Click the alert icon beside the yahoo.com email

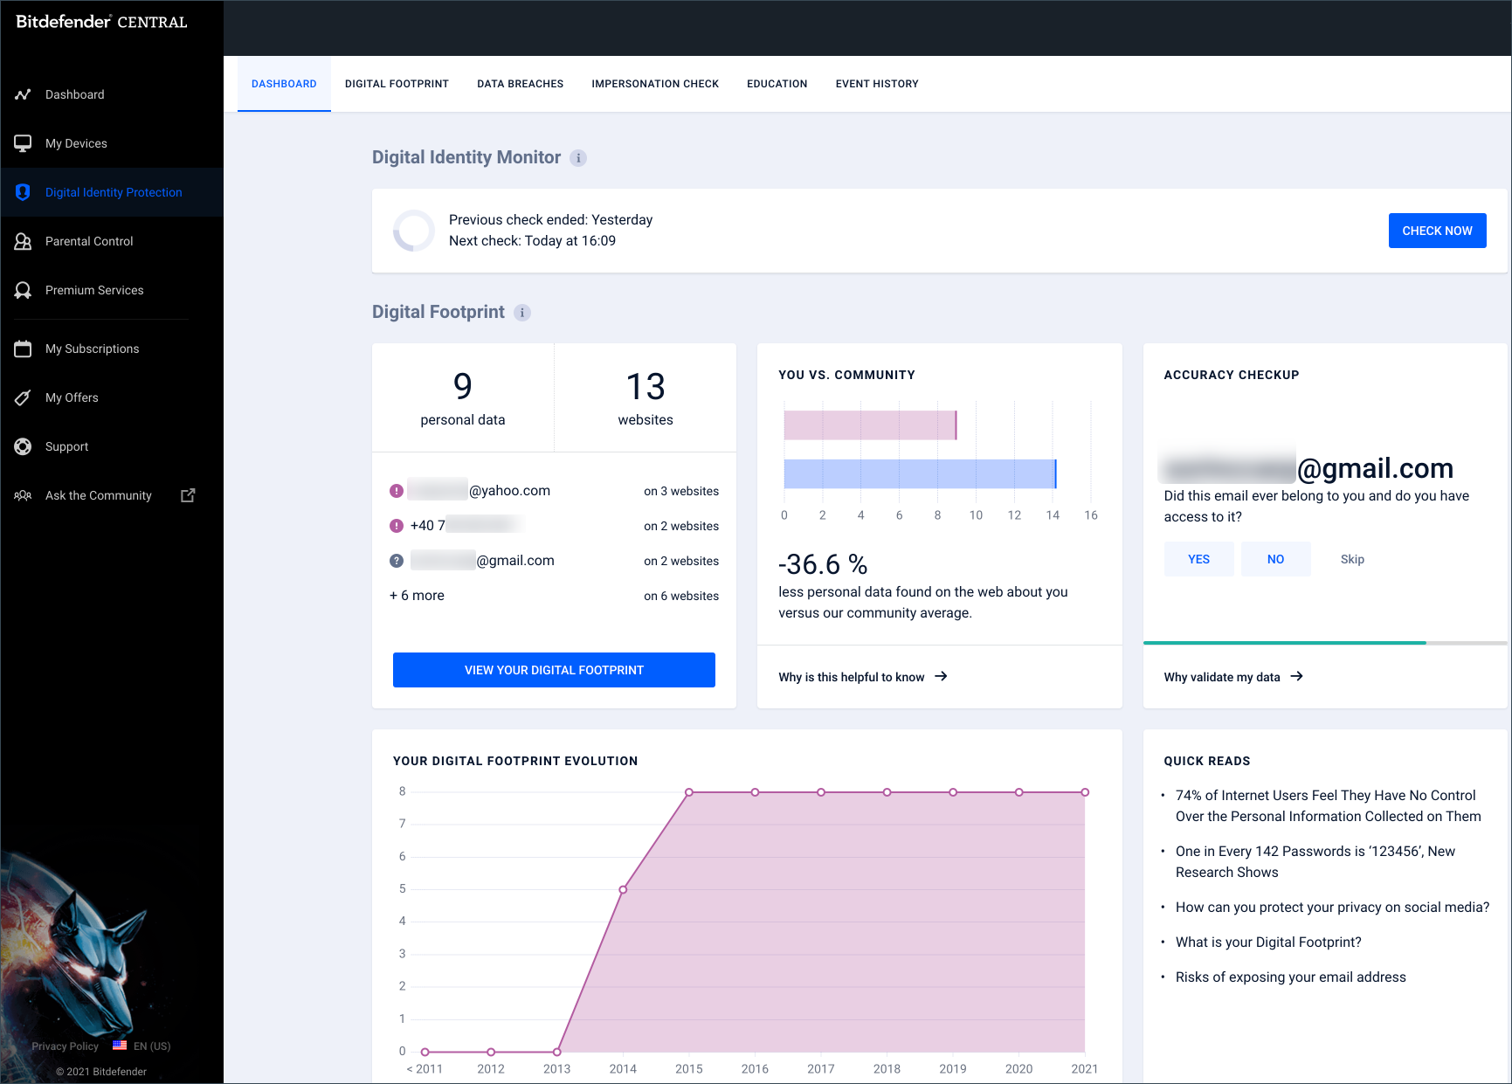[397, 491]
